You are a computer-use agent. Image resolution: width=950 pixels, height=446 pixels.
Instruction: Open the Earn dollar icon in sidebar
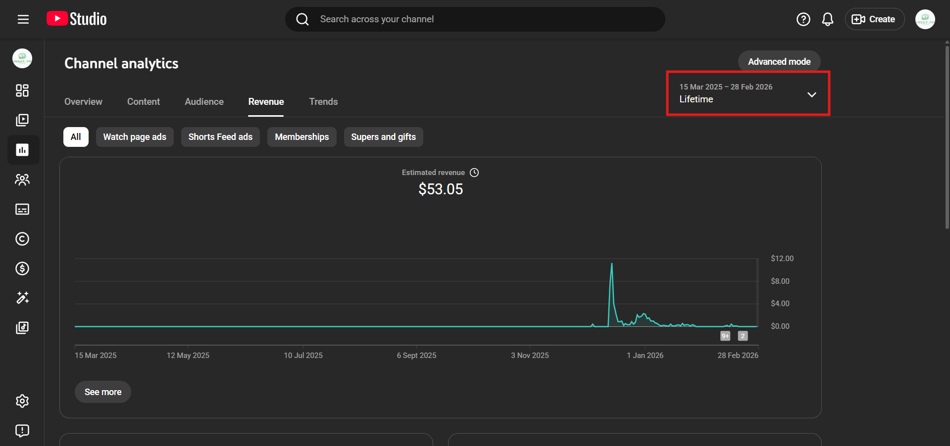[x=22, y=268]
